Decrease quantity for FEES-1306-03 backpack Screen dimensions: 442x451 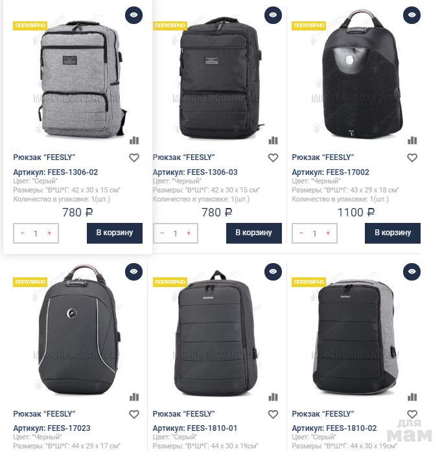(x=162, y=233)
